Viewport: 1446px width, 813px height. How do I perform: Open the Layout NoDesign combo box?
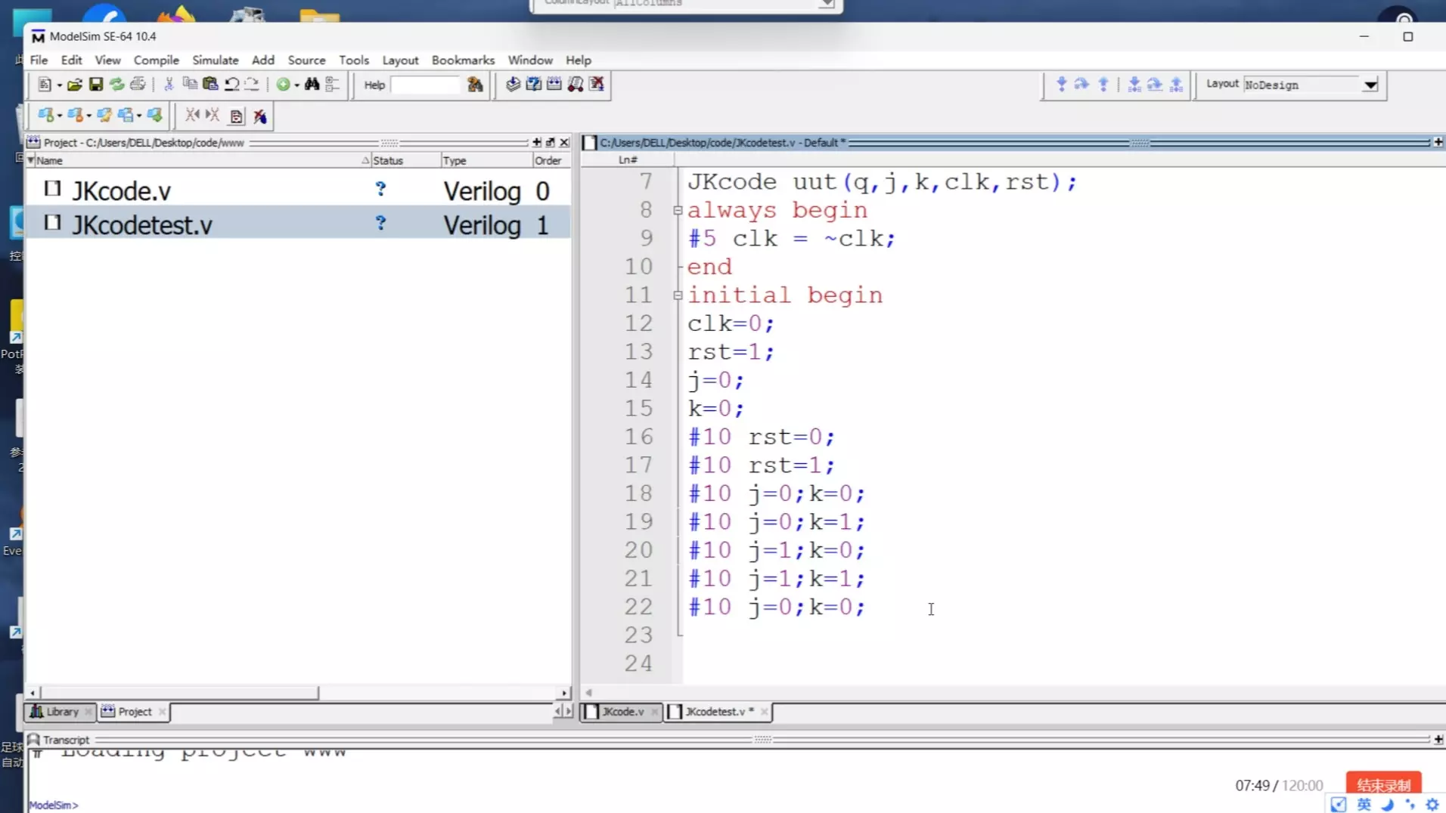tap(1311, 85)
